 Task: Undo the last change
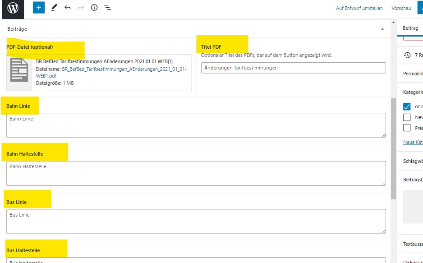tap(68, 8)
